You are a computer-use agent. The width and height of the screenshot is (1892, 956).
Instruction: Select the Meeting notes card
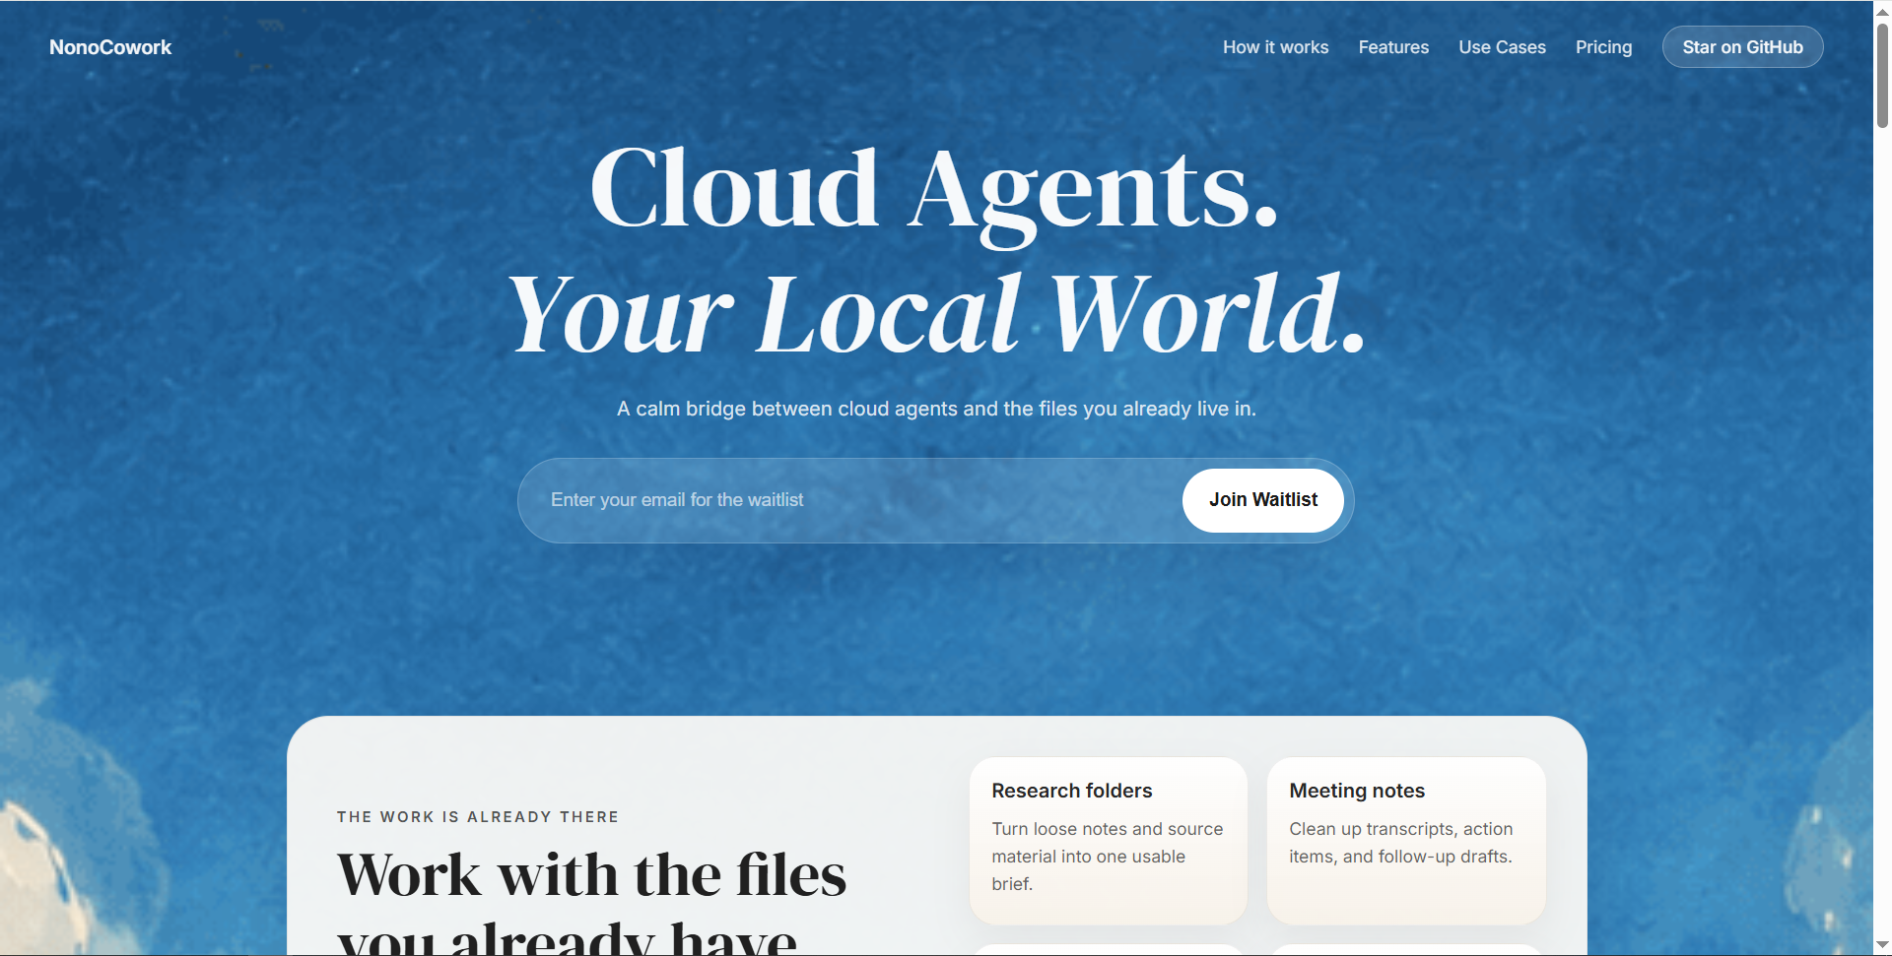click(x=1406, y=841)
